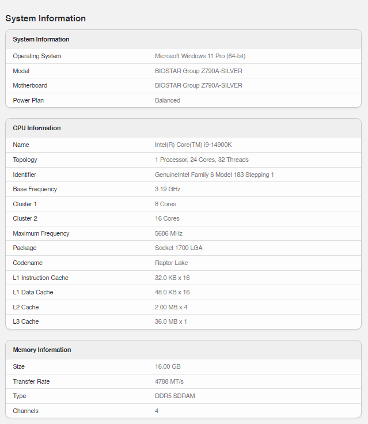Viewport: 368px width, 424px height.
Task: Click the '4788 MT/s' value
Action: pyautogui.click(x=169, y=381)
